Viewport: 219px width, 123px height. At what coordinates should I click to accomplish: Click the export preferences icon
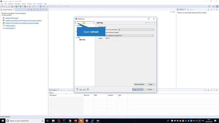click(84, 90)
